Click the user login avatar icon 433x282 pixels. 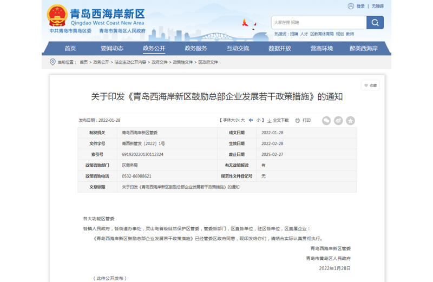pos(352,6)
